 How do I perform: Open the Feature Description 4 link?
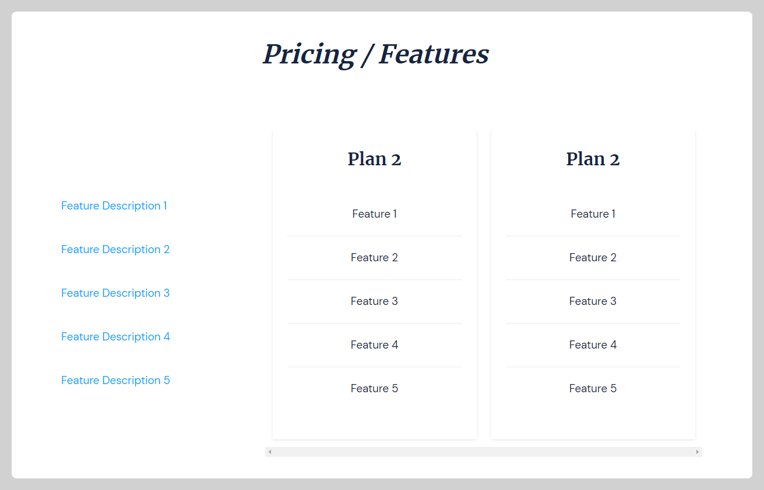(115, 336)
